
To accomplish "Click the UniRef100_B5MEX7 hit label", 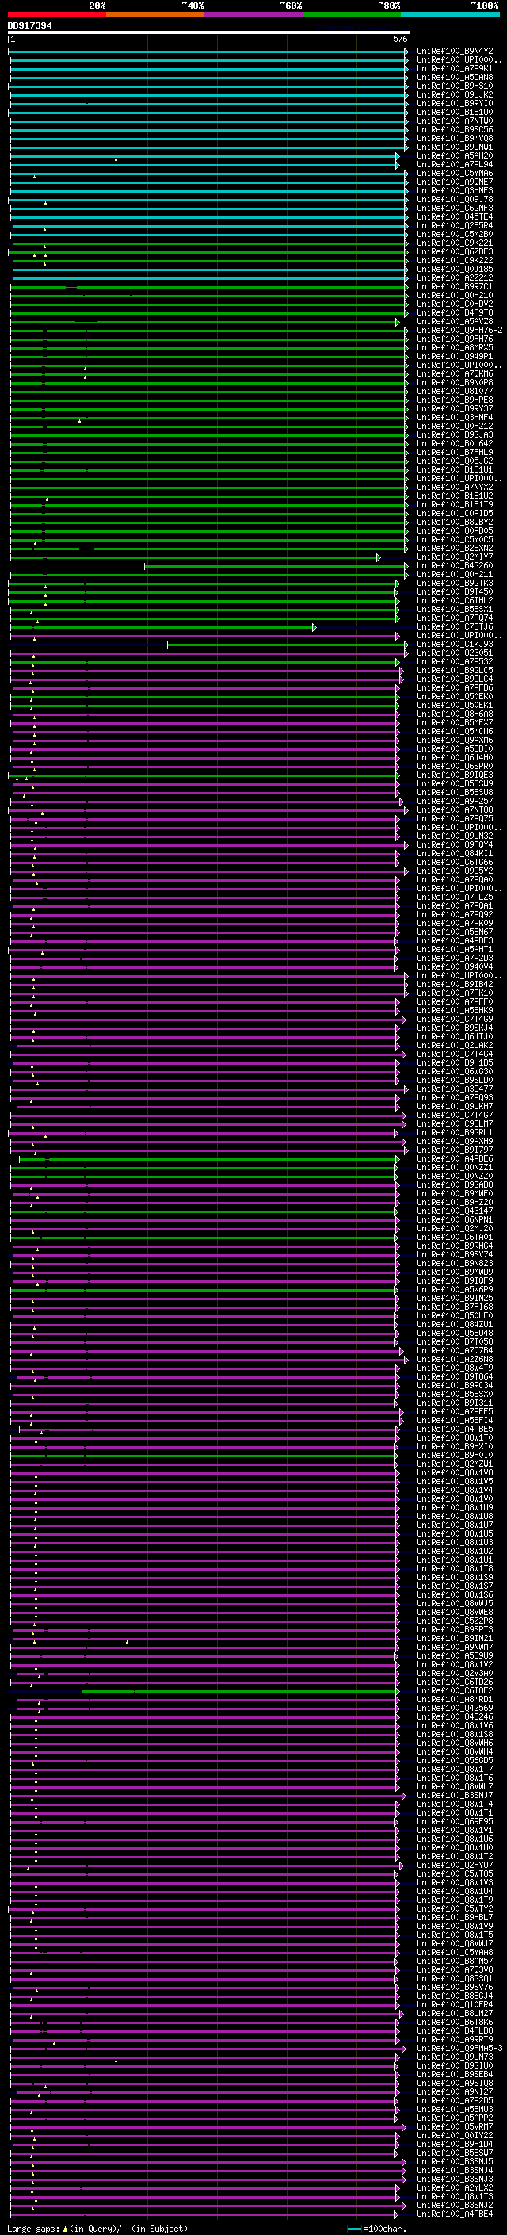I will [x=455, y=723].
